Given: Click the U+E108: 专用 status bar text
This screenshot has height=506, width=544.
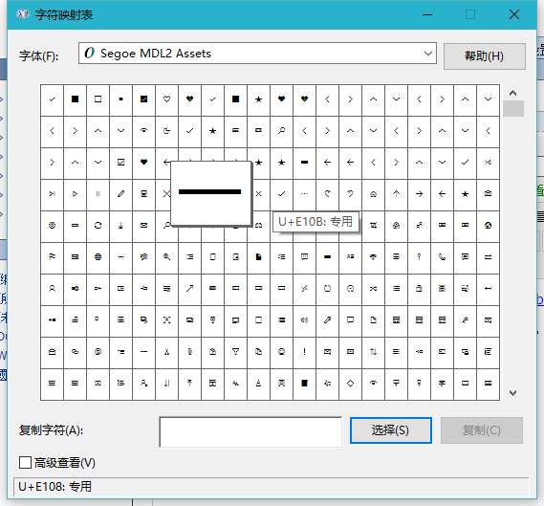Looking at the screenshot, I should click(x=54, y=486).
